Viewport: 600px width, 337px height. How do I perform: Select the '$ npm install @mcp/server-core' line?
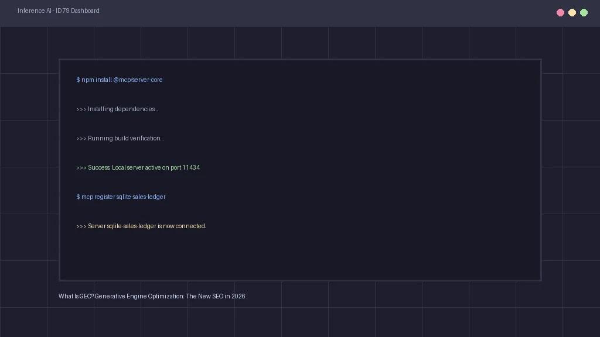point(120,80)
